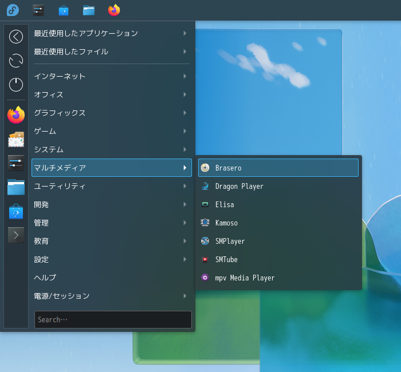Click the Kamoso webcam icon
Viewport: 401px width, 372px height.
(x=205, y=223)
